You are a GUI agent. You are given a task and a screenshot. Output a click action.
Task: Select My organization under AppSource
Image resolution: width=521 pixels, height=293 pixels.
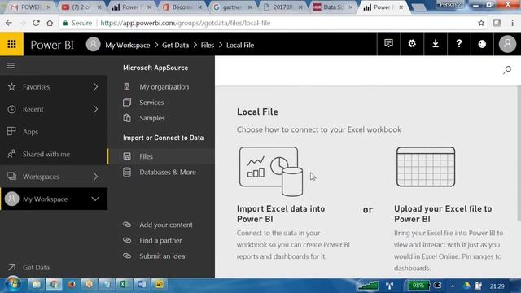click(x=164, y=87)
